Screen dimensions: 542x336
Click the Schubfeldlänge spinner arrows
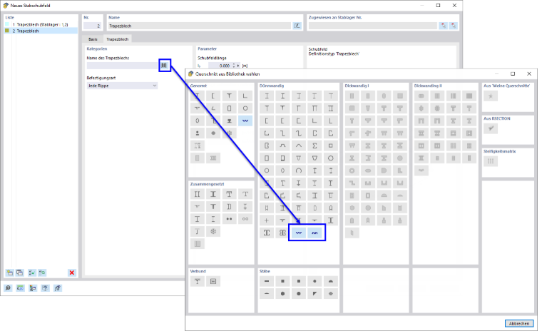click(234, 66)
